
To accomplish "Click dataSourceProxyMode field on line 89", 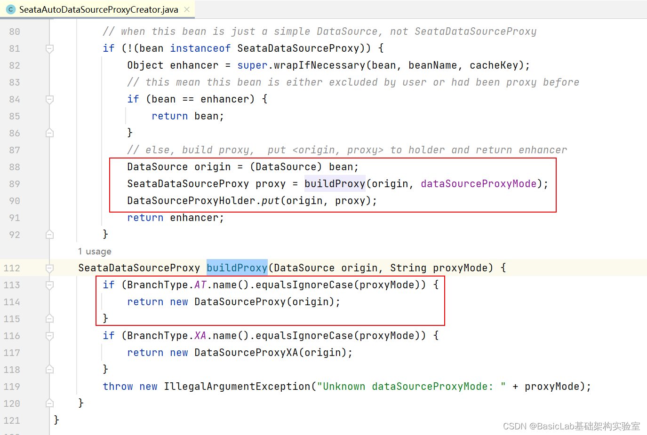I will [x=479, y=184].
